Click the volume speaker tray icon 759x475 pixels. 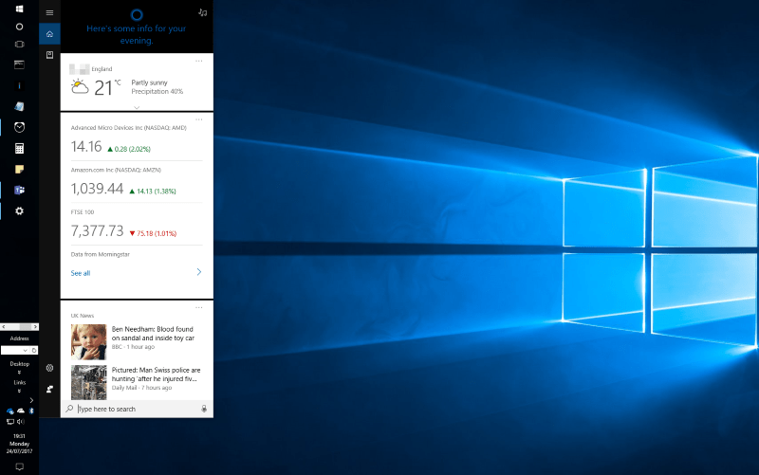21,422
